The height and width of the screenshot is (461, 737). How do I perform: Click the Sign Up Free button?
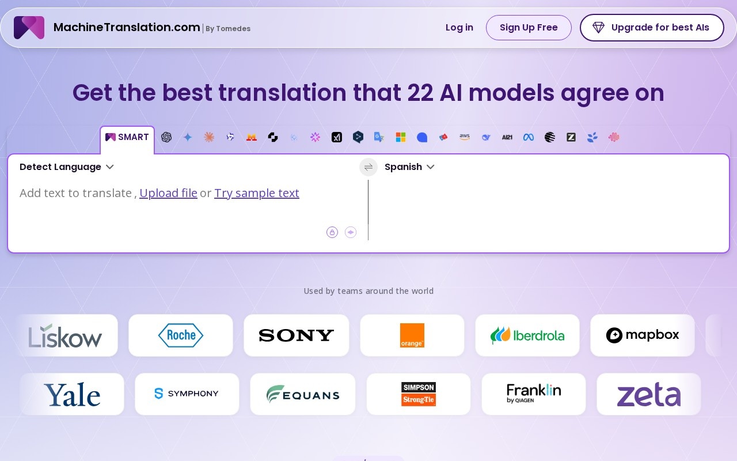(x=529, y=28)
